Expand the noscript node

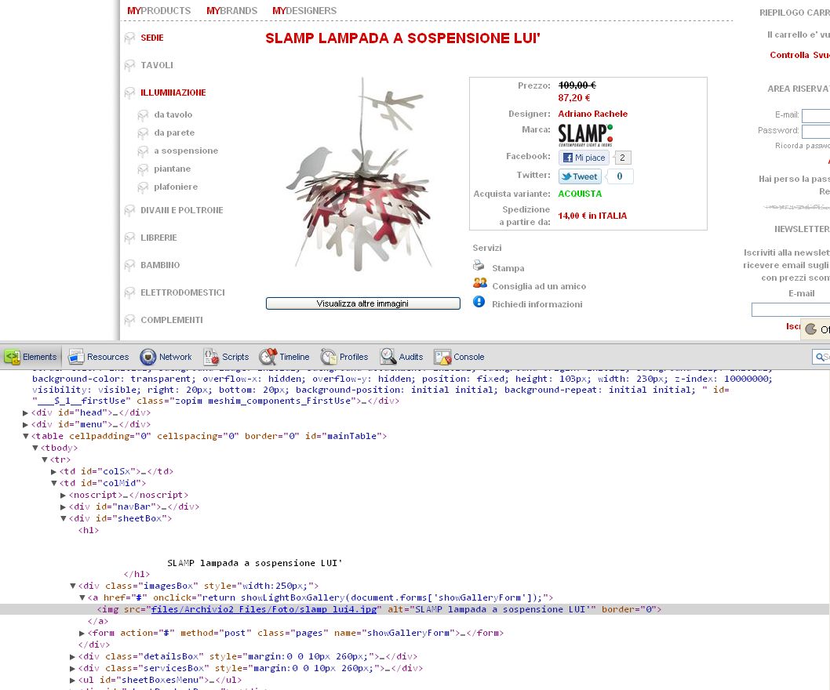point(63,496)
